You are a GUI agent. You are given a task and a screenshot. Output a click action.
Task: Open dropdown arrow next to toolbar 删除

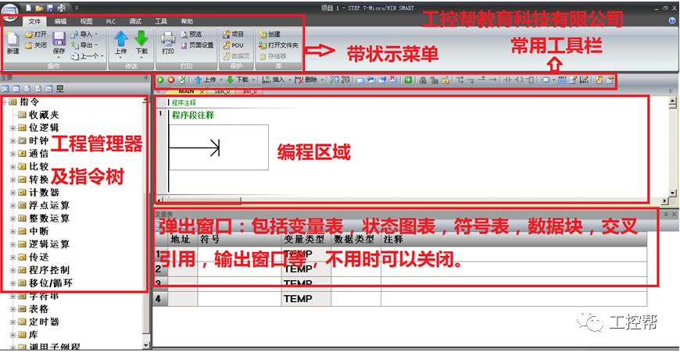pyautogui.click(x=322, y=80)
